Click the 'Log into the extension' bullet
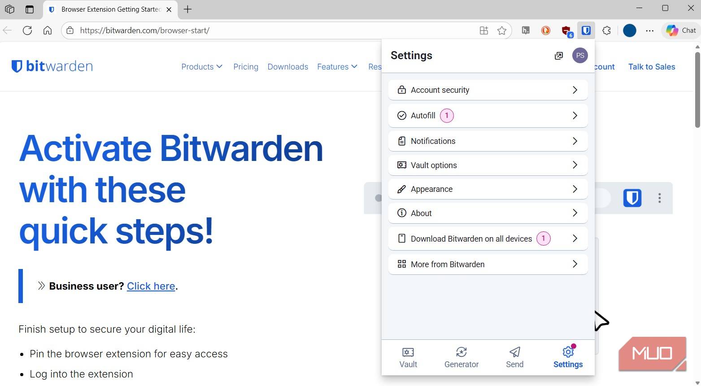 [x=81, y=374]
